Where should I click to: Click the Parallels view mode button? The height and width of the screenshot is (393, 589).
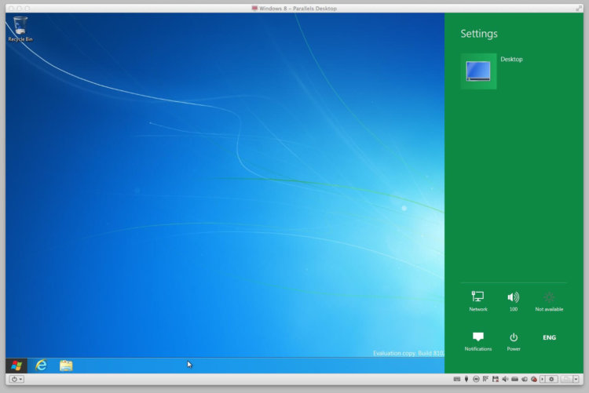tap(566, 379)
